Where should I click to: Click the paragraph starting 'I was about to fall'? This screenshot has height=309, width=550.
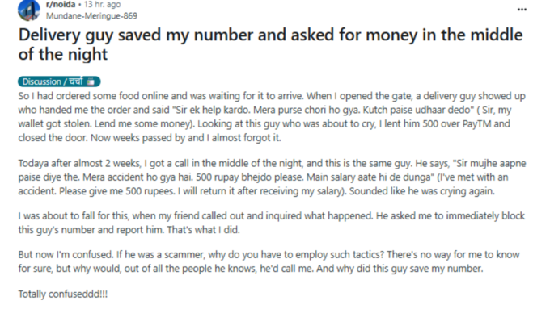[x=272, y=223]
